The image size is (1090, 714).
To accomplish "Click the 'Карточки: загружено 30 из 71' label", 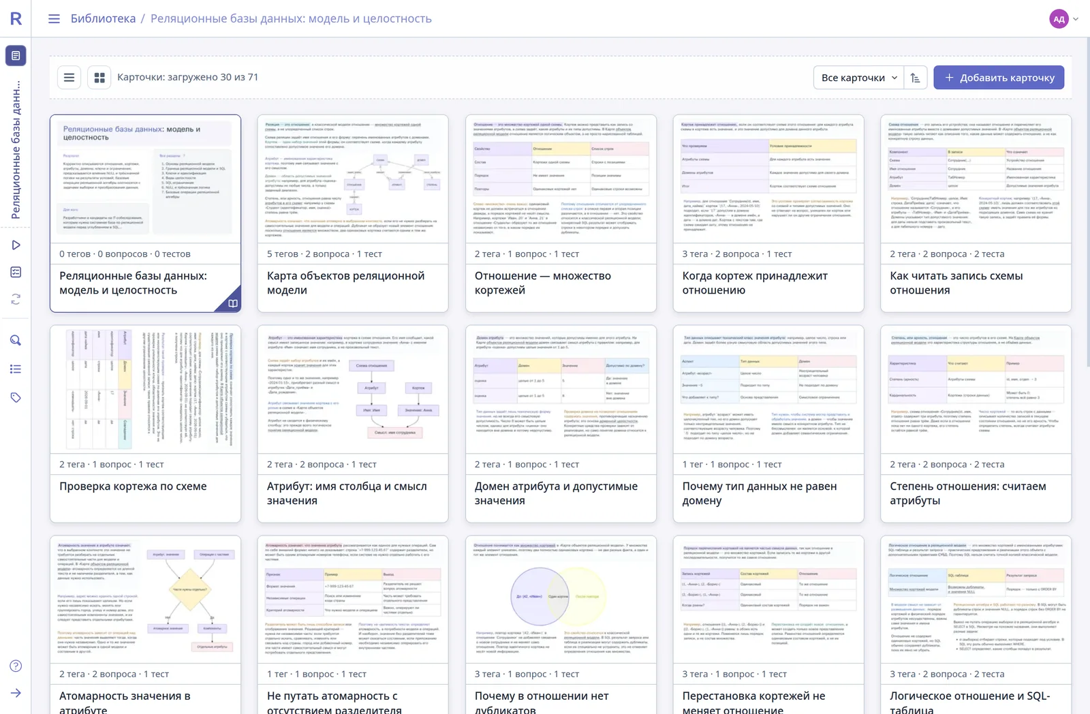I will click(x=187, y=78).
